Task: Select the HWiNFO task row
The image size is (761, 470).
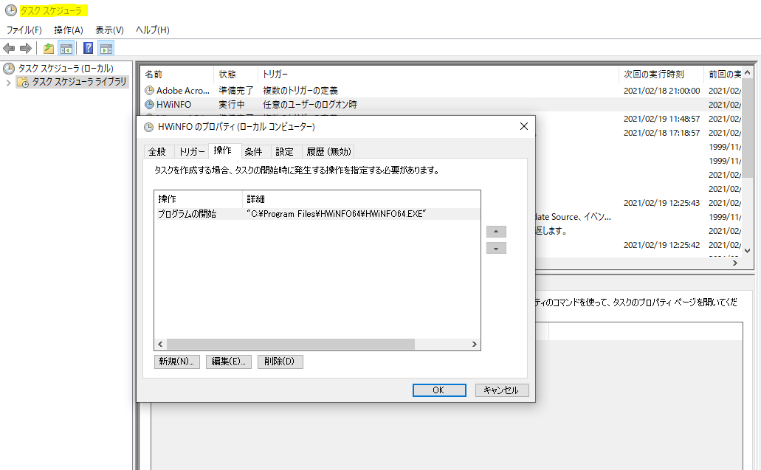Action: point(441,104)
